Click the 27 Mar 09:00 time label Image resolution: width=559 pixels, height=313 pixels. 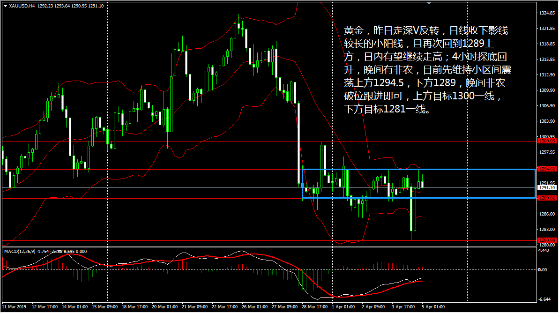click(x=284, y=306)
